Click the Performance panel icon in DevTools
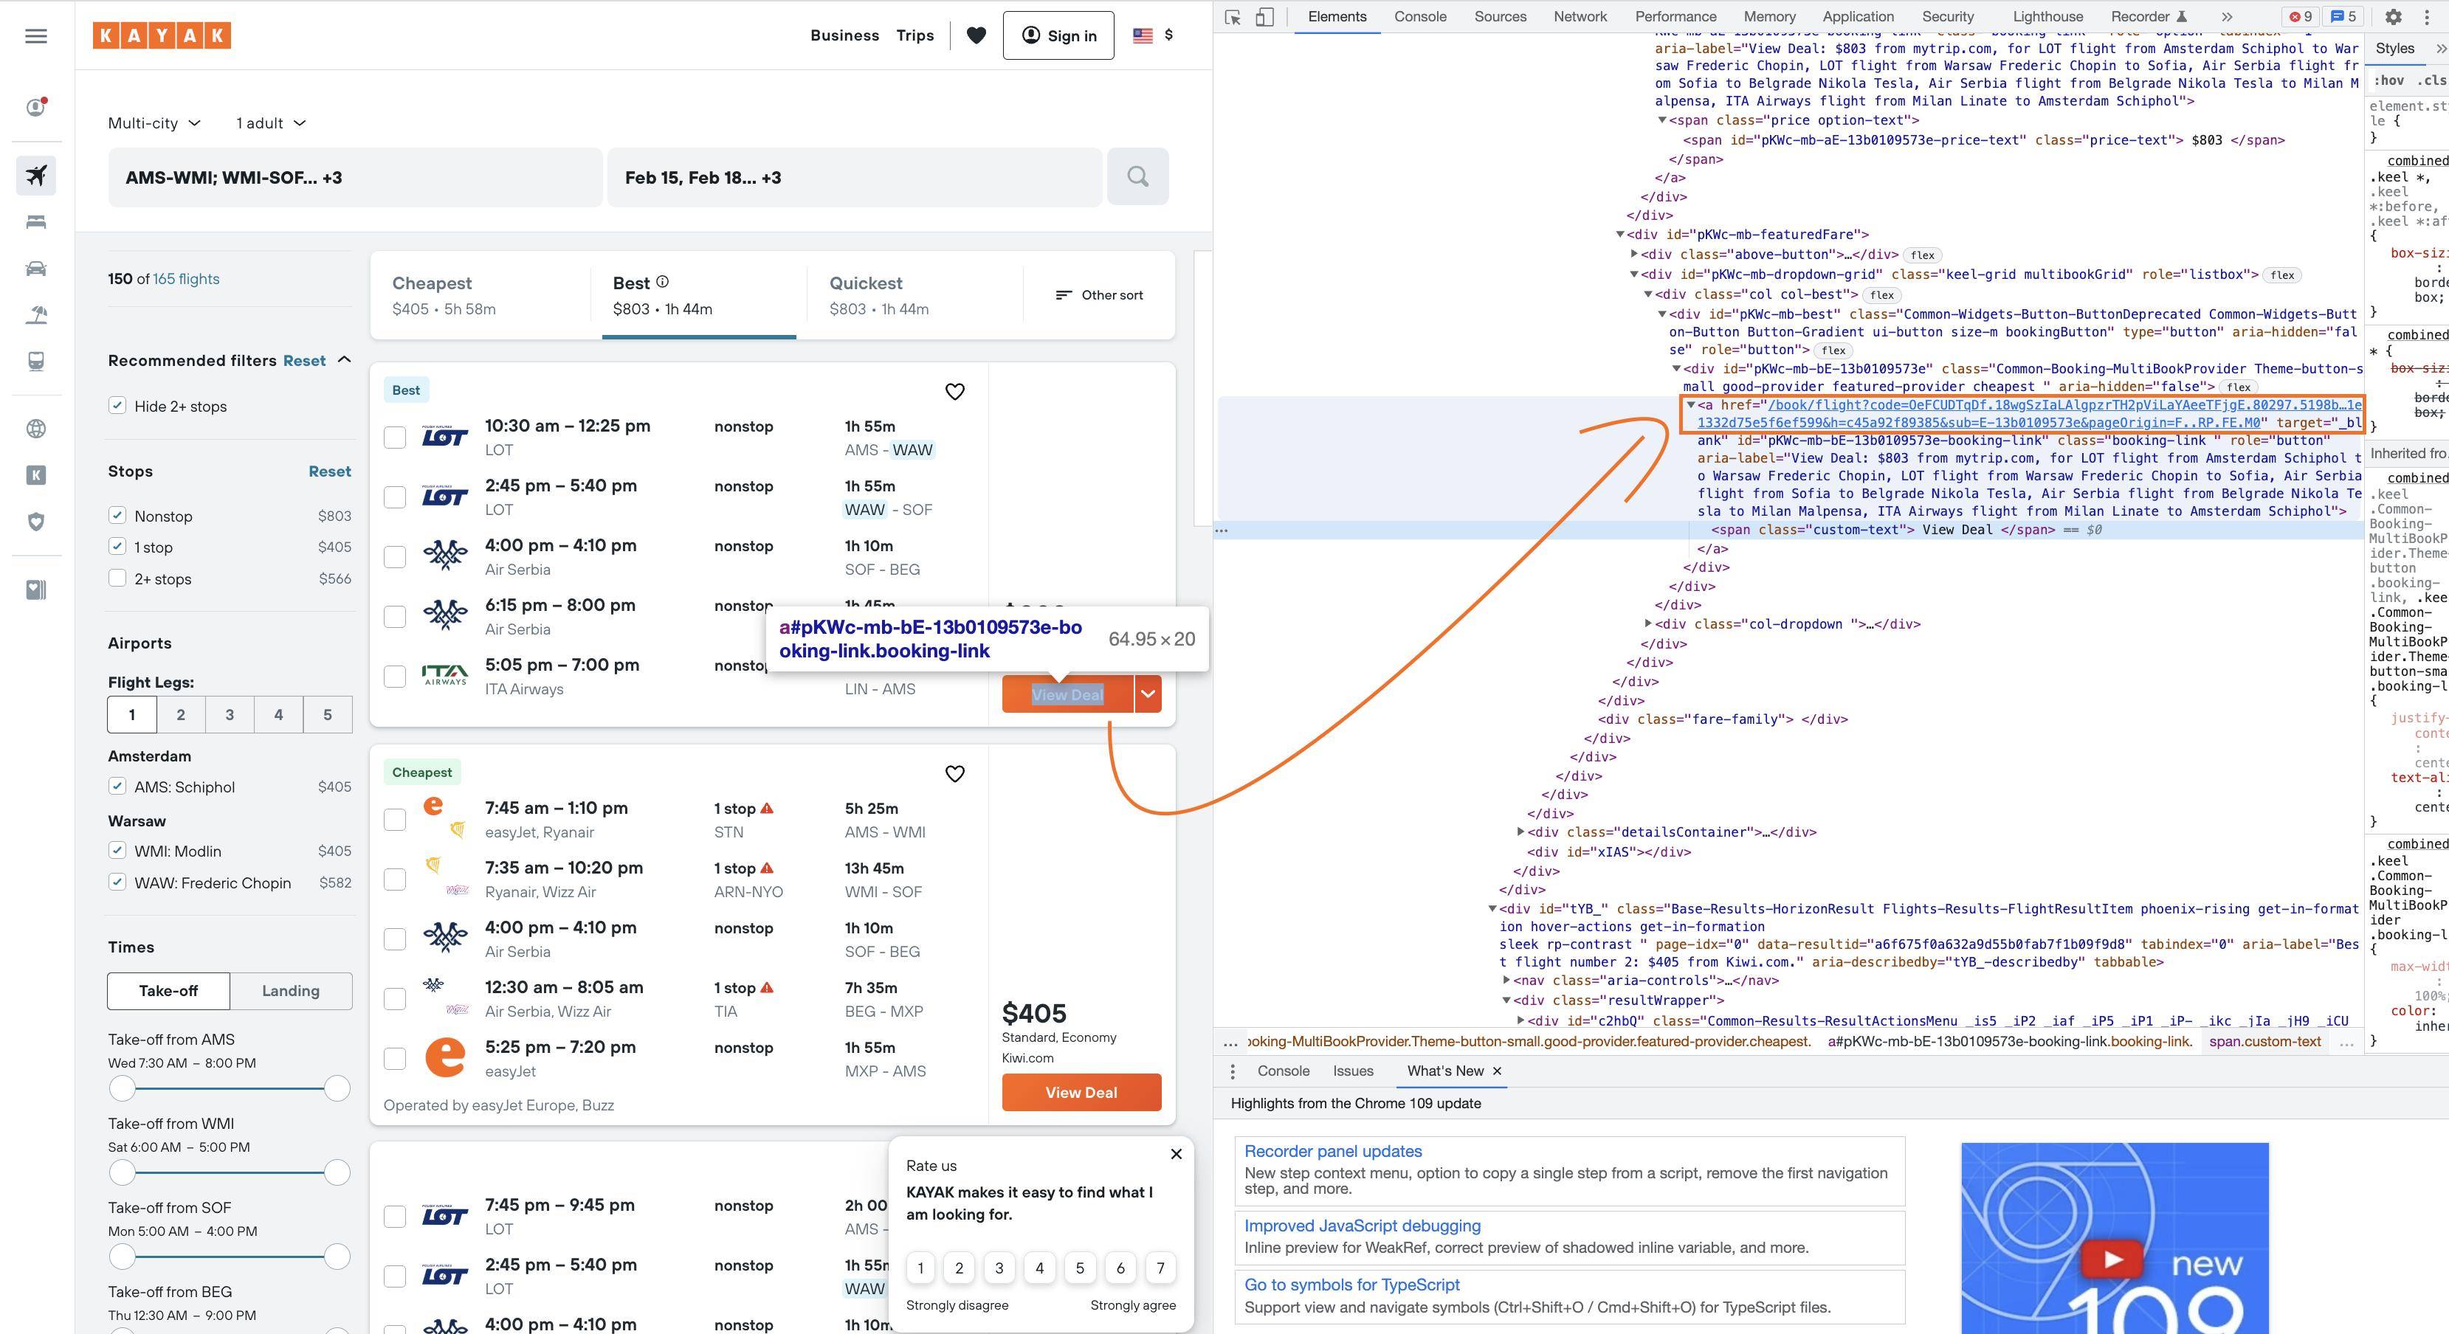 1674,15
